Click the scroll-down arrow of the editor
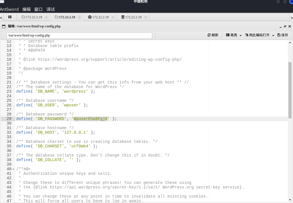This screenshot has width=293, height=203. click(290, 200)
